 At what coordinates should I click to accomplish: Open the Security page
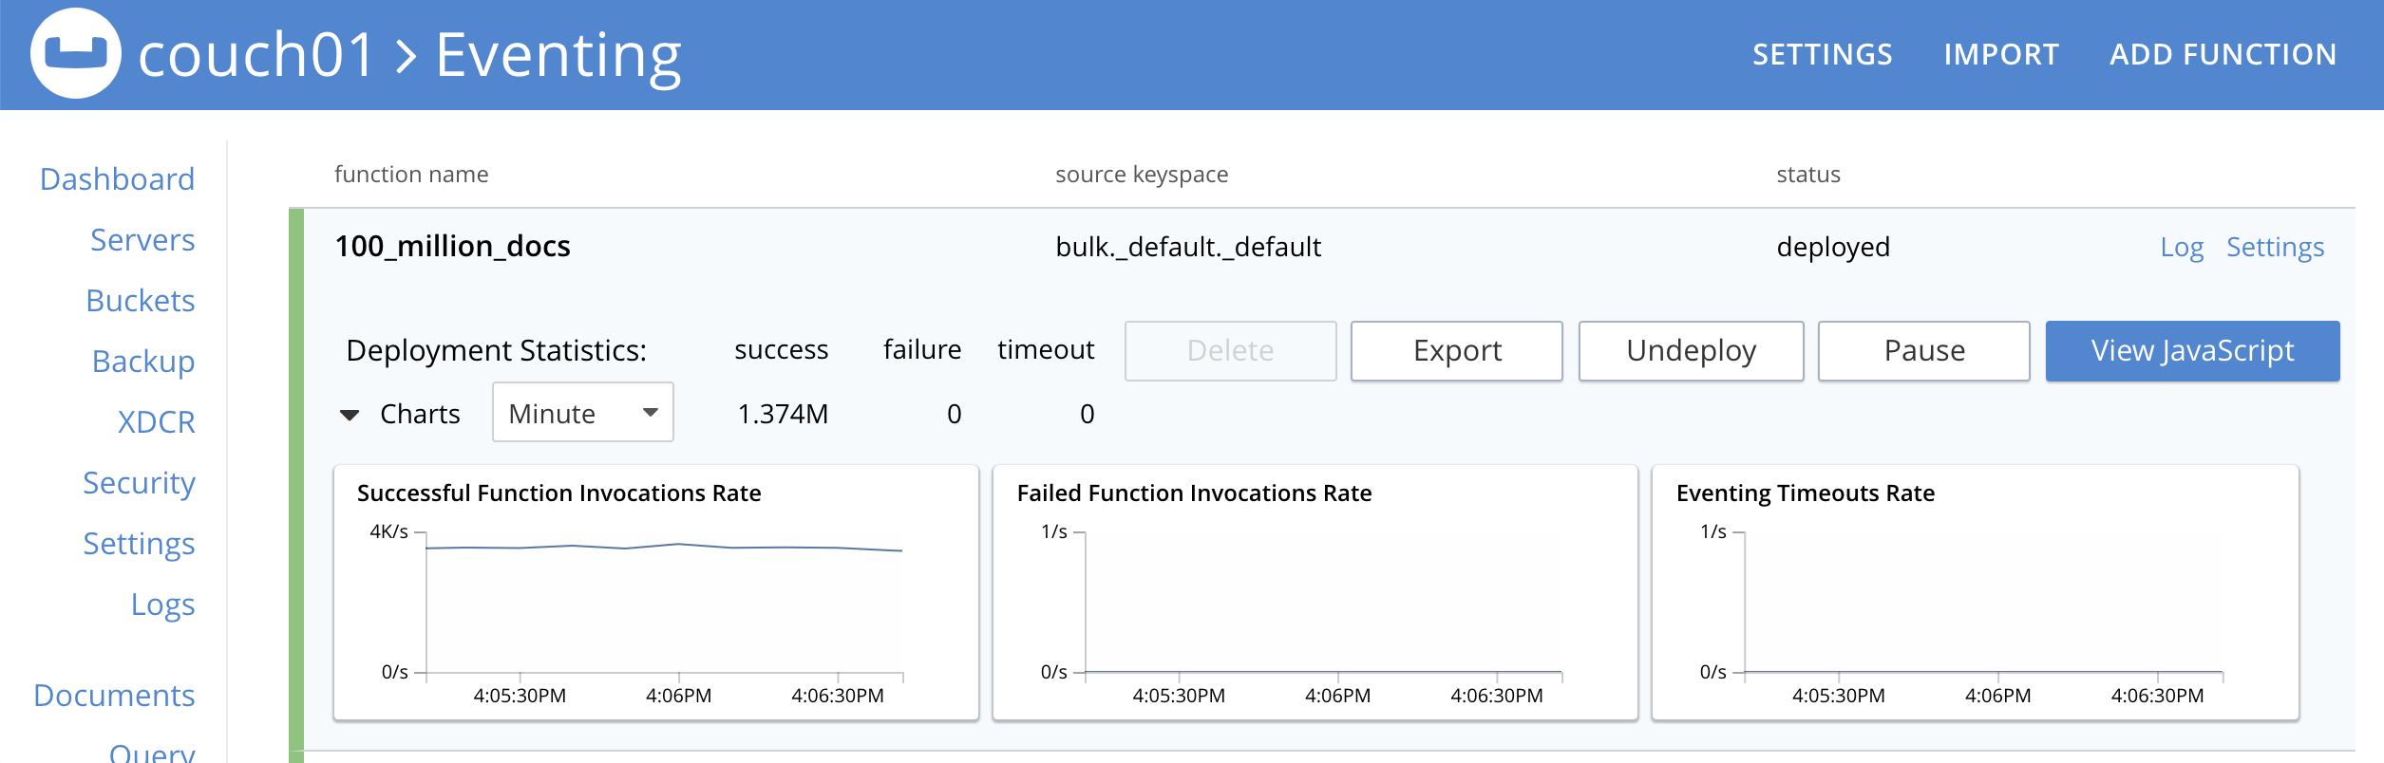pos(139,482)
